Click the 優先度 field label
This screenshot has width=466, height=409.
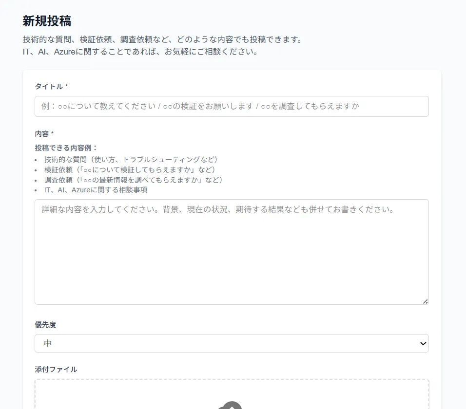tap(45, 325)
